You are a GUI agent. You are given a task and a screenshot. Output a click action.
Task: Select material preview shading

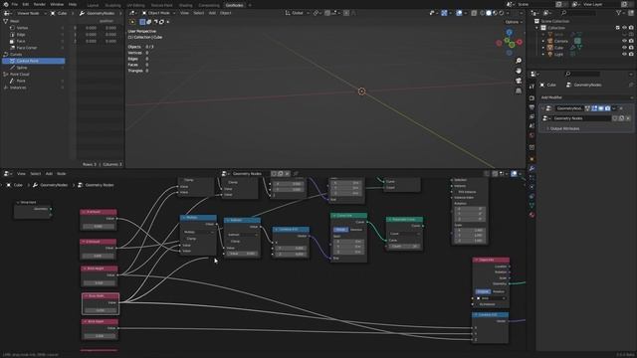click(x=495, y=13)
